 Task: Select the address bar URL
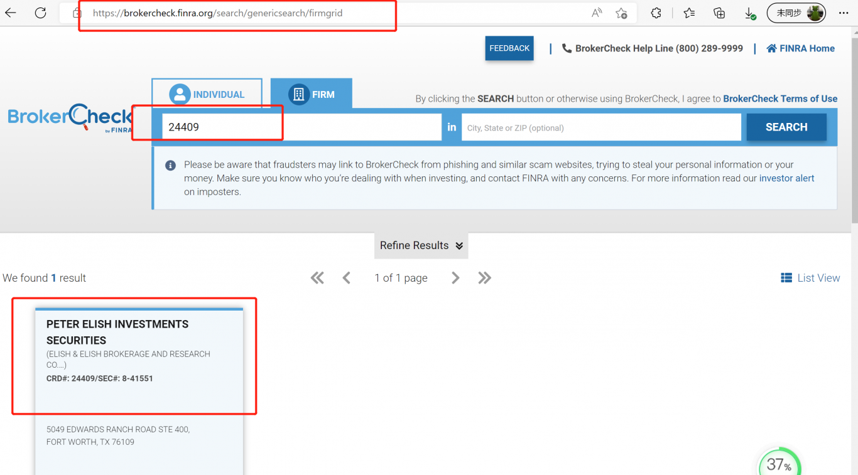217,13
